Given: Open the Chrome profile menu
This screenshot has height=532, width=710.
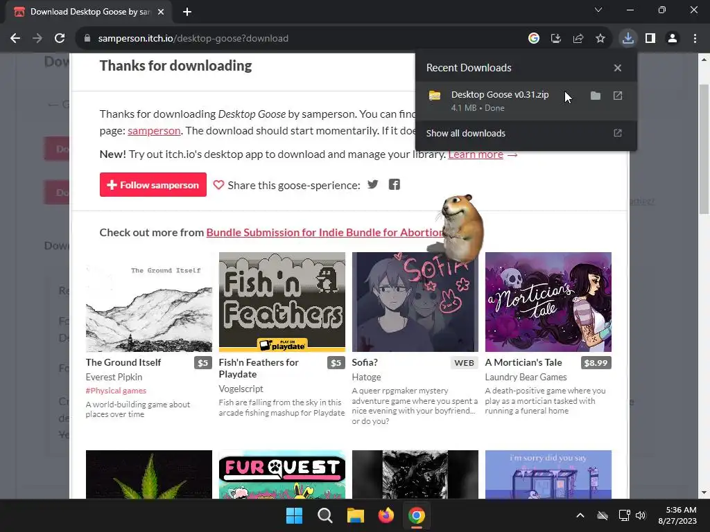Looking at the screenshot, I should pos(673,39).
